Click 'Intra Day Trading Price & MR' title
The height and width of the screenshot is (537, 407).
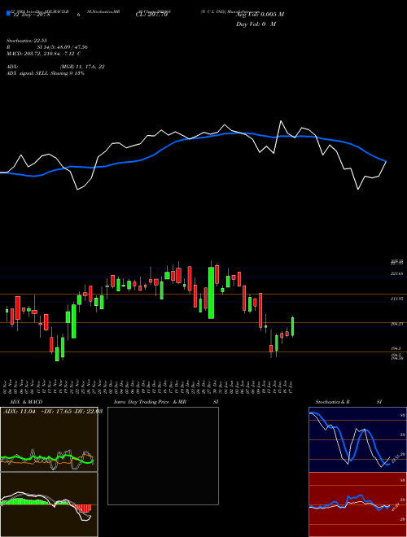coord(150,402)
